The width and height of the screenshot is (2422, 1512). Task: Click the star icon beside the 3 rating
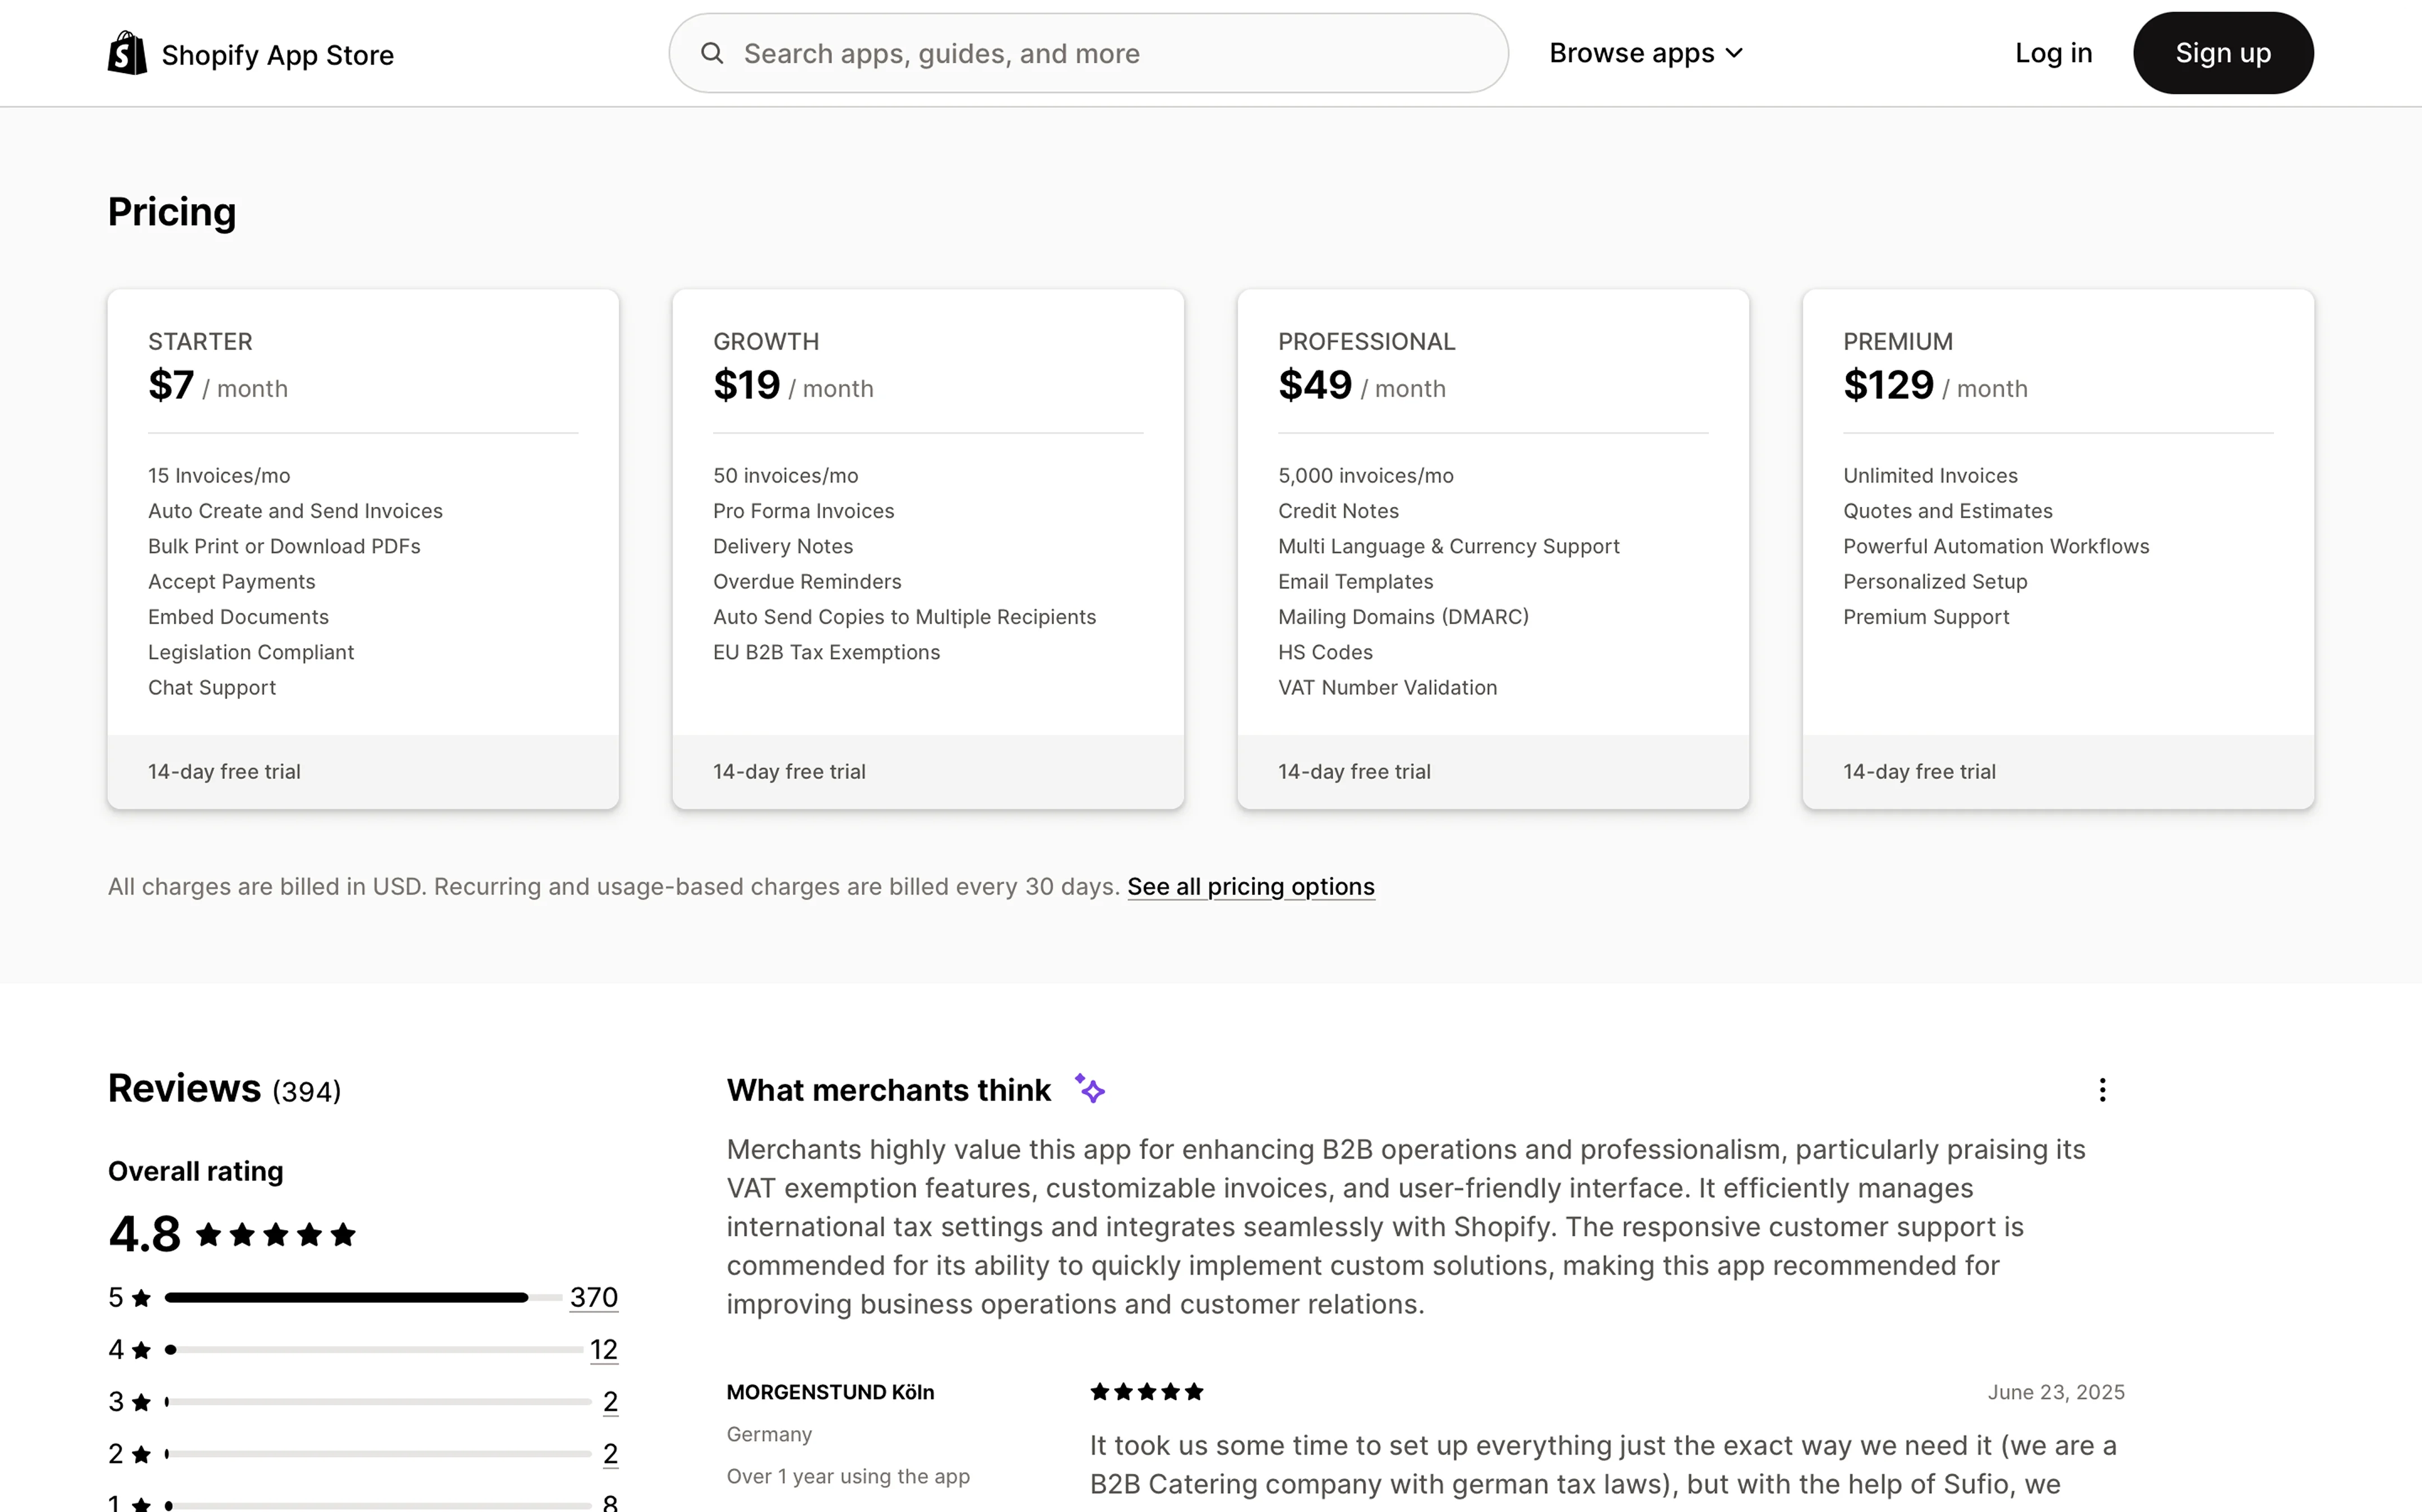pos(142,1402)
